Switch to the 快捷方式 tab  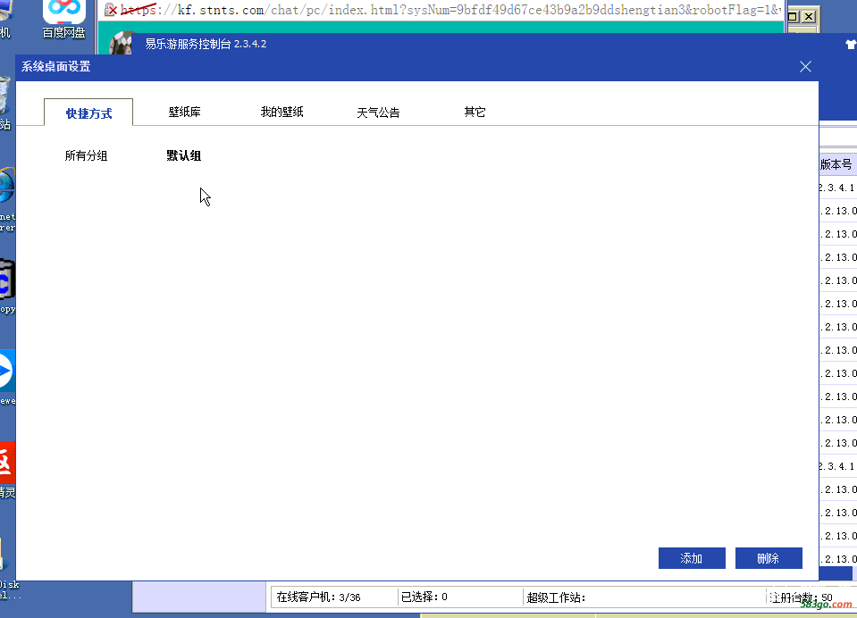point(88,113)
